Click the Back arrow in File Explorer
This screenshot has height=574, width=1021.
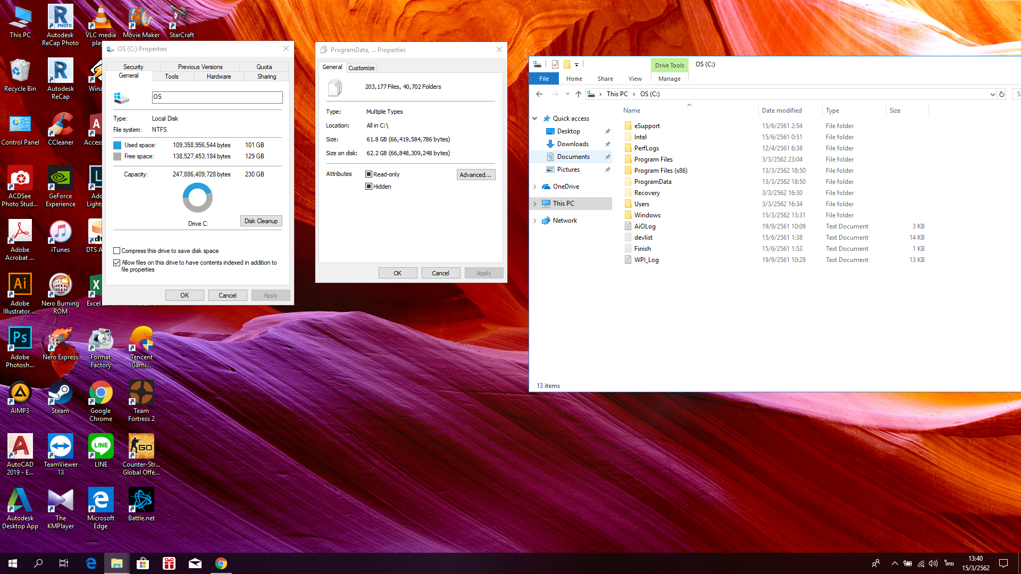pyautogui.click(x=539, y=94)
